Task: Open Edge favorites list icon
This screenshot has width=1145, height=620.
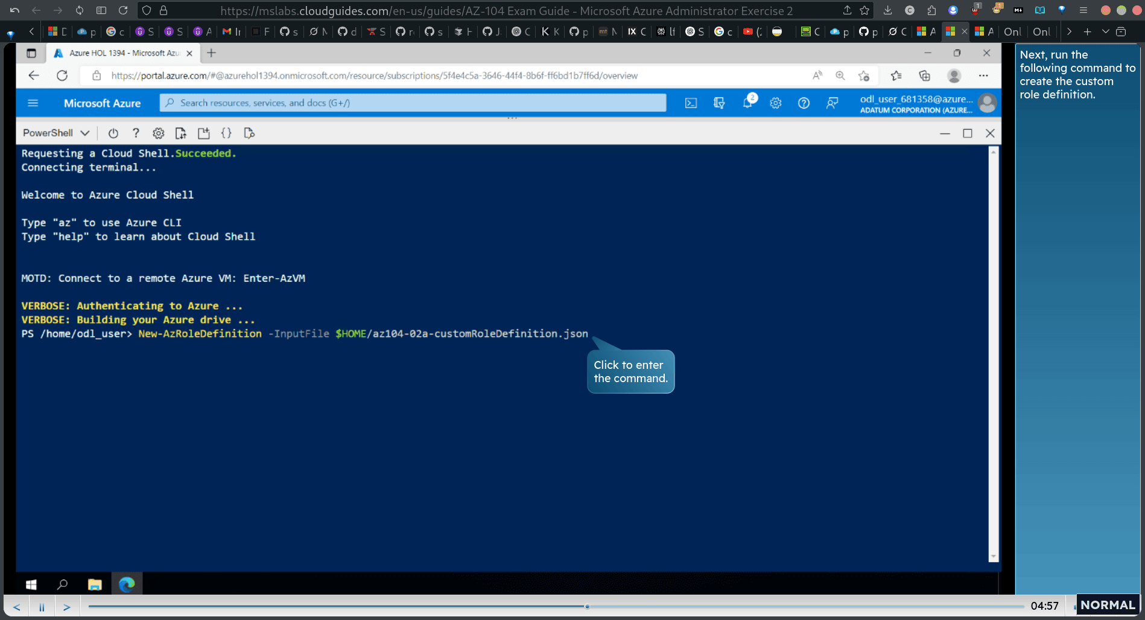Action: [x=896, y=75]
